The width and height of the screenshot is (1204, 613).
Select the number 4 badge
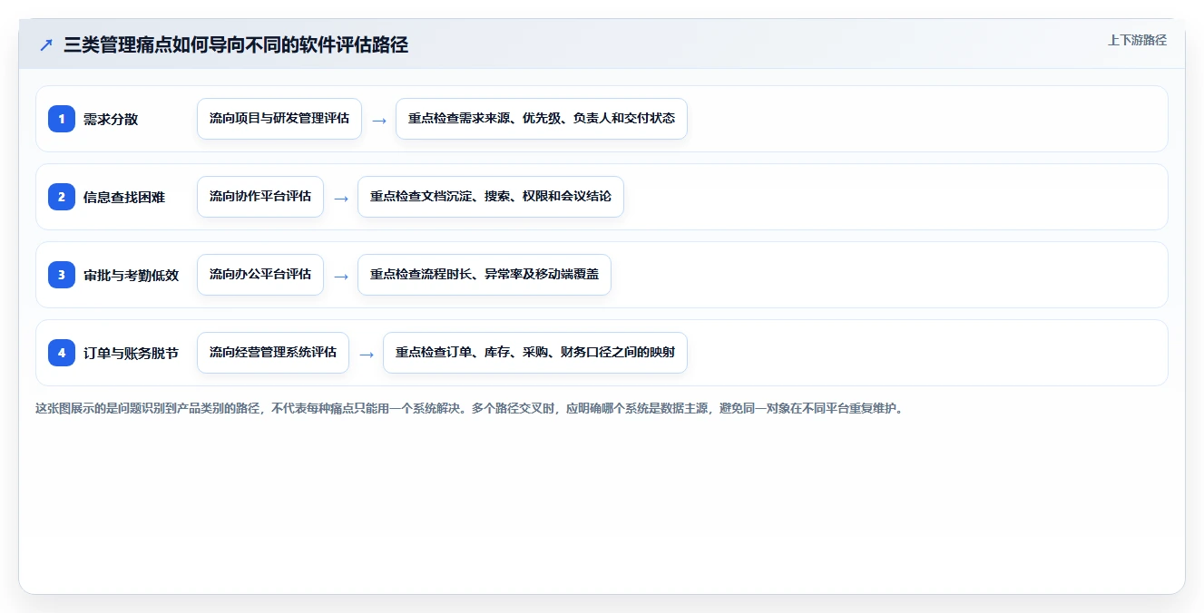[62, 353]
